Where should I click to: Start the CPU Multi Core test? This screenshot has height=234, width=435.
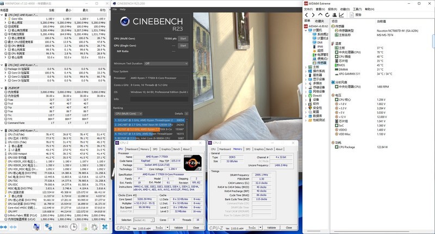pos(183,39)
